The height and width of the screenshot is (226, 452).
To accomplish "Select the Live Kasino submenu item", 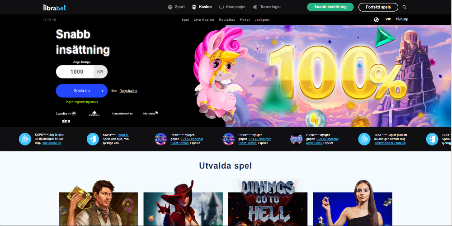I will coord(204,20).
